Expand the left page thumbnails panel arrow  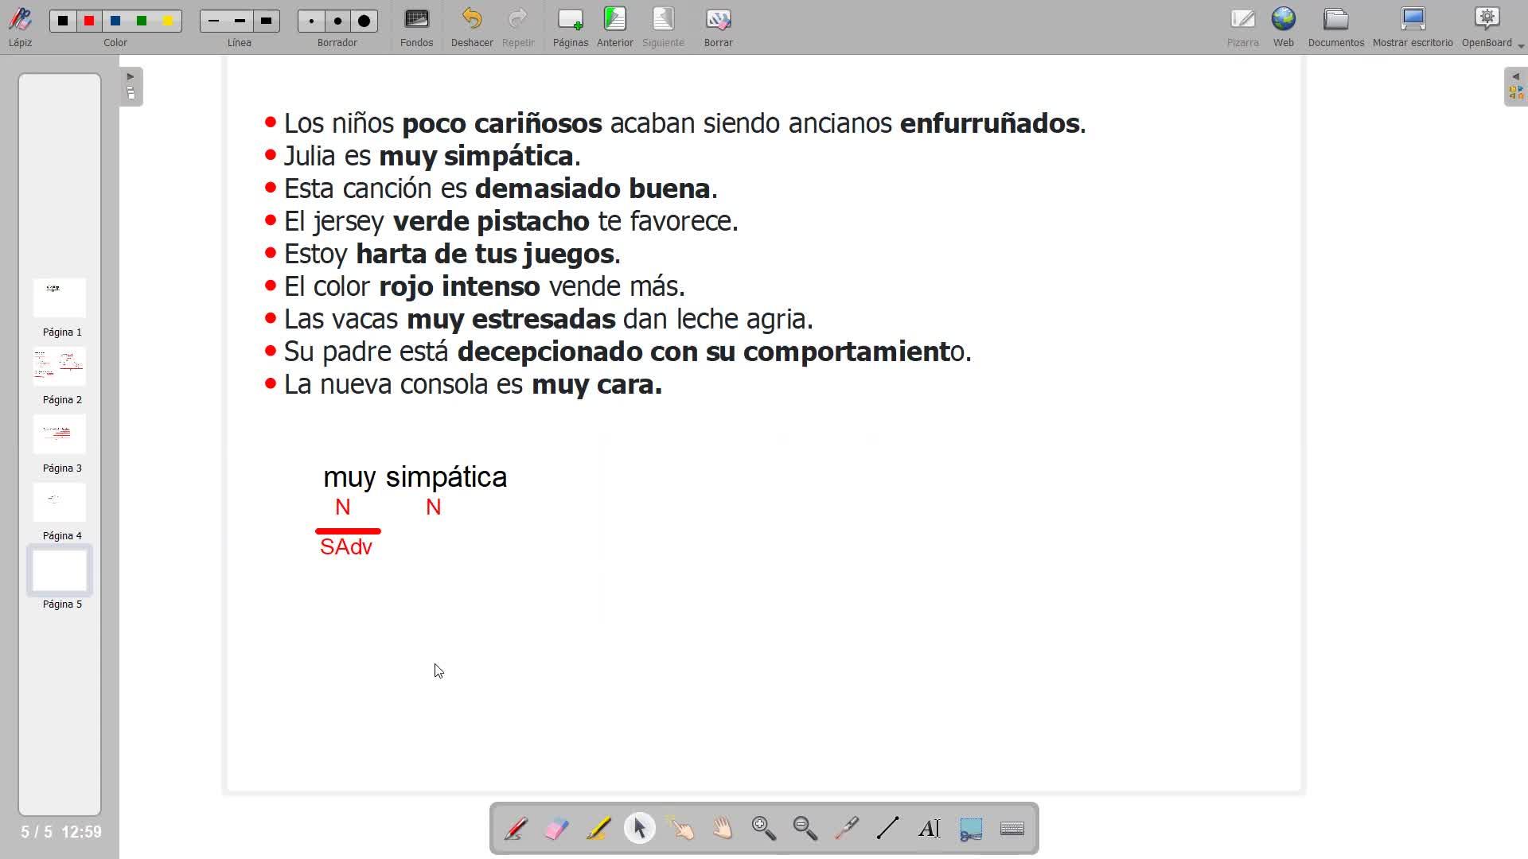(131, 77)
